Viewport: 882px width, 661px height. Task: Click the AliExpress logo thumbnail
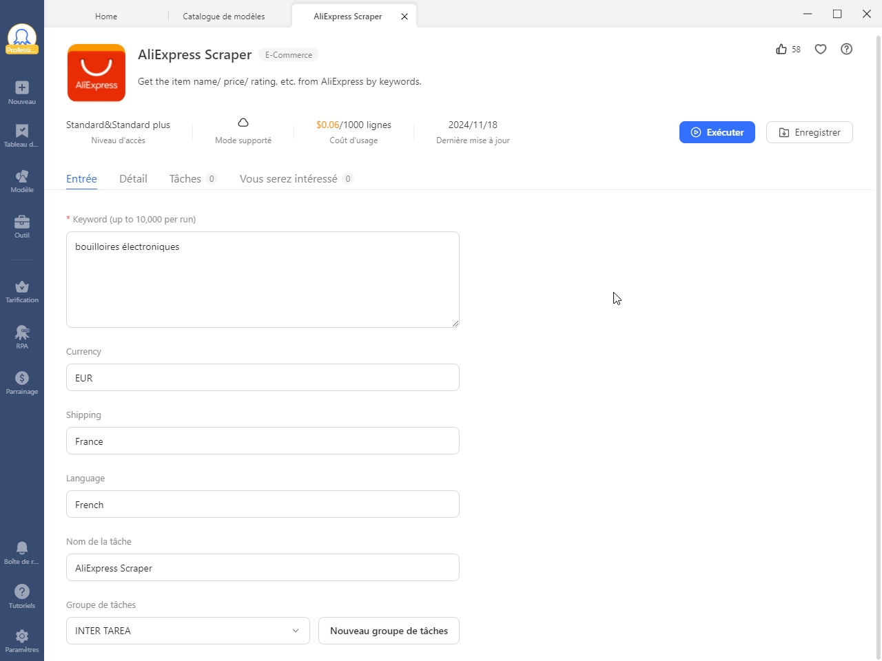pos(96,73)
